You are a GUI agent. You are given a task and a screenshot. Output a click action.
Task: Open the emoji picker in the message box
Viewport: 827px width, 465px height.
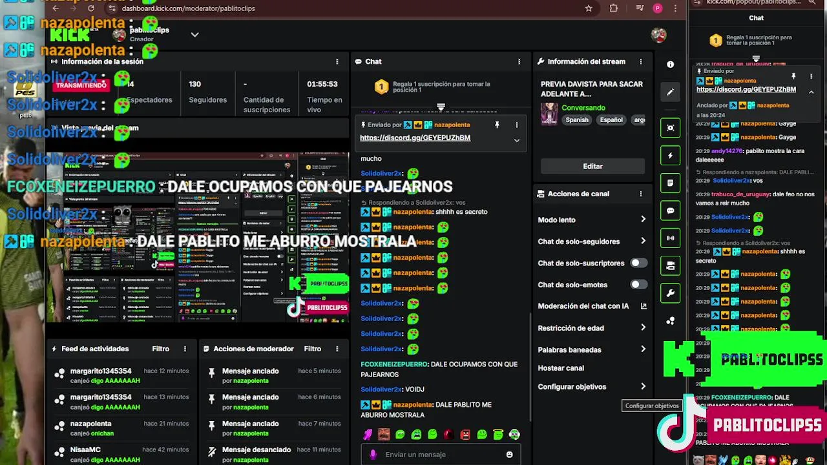click(509, 455)
